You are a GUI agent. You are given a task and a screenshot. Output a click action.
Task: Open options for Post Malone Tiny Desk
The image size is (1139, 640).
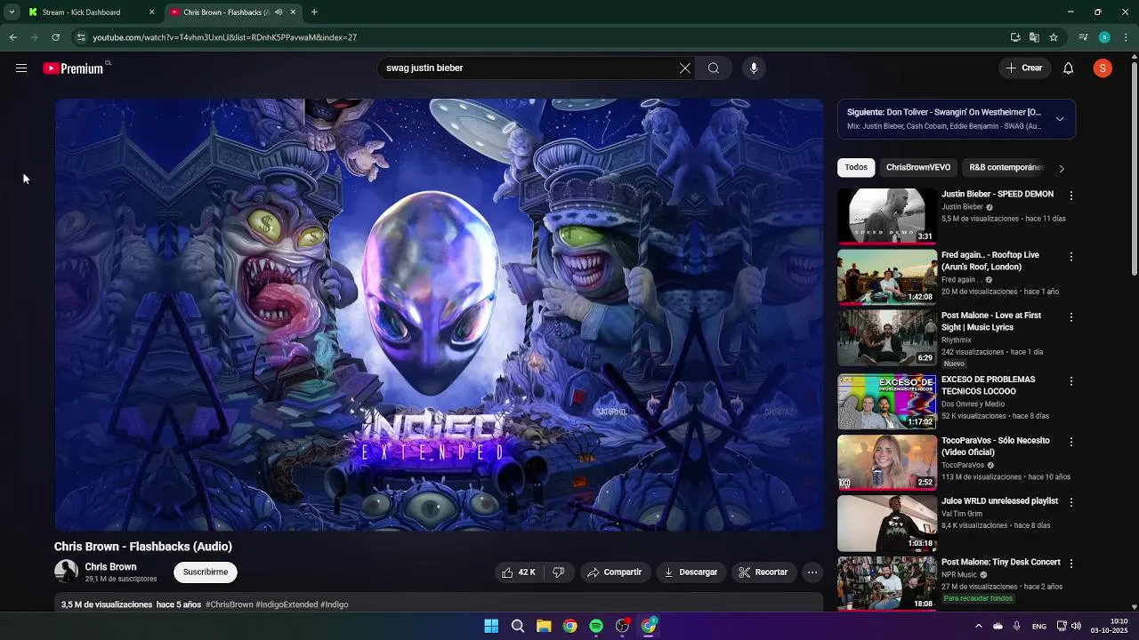pyautogui.click(x=1071, y=564)
